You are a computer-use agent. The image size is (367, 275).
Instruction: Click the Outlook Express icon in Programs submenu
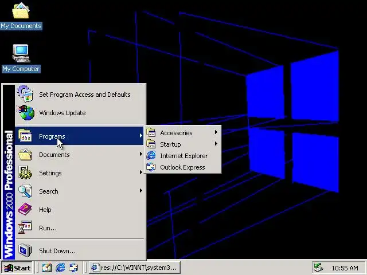point(151,167)
